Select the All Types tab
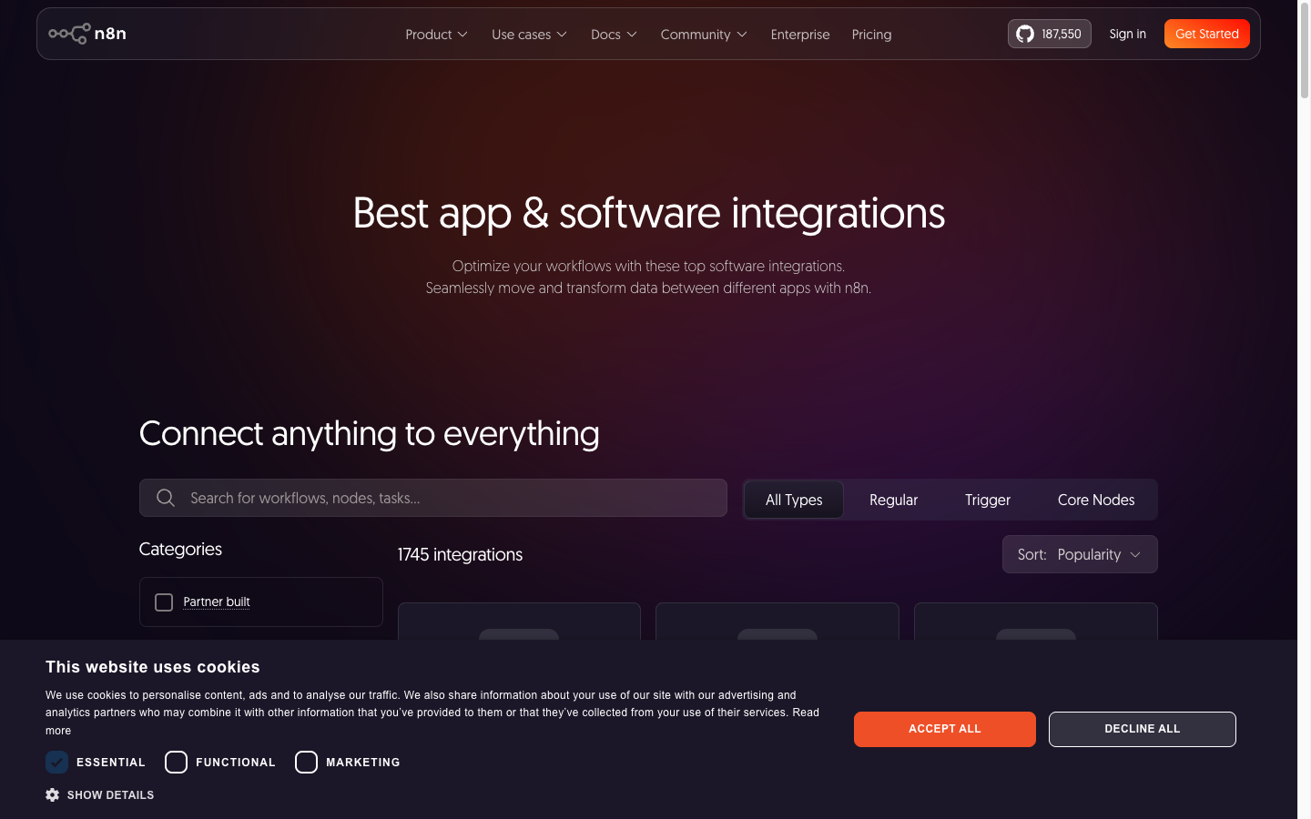 click(x=794, y=500)
